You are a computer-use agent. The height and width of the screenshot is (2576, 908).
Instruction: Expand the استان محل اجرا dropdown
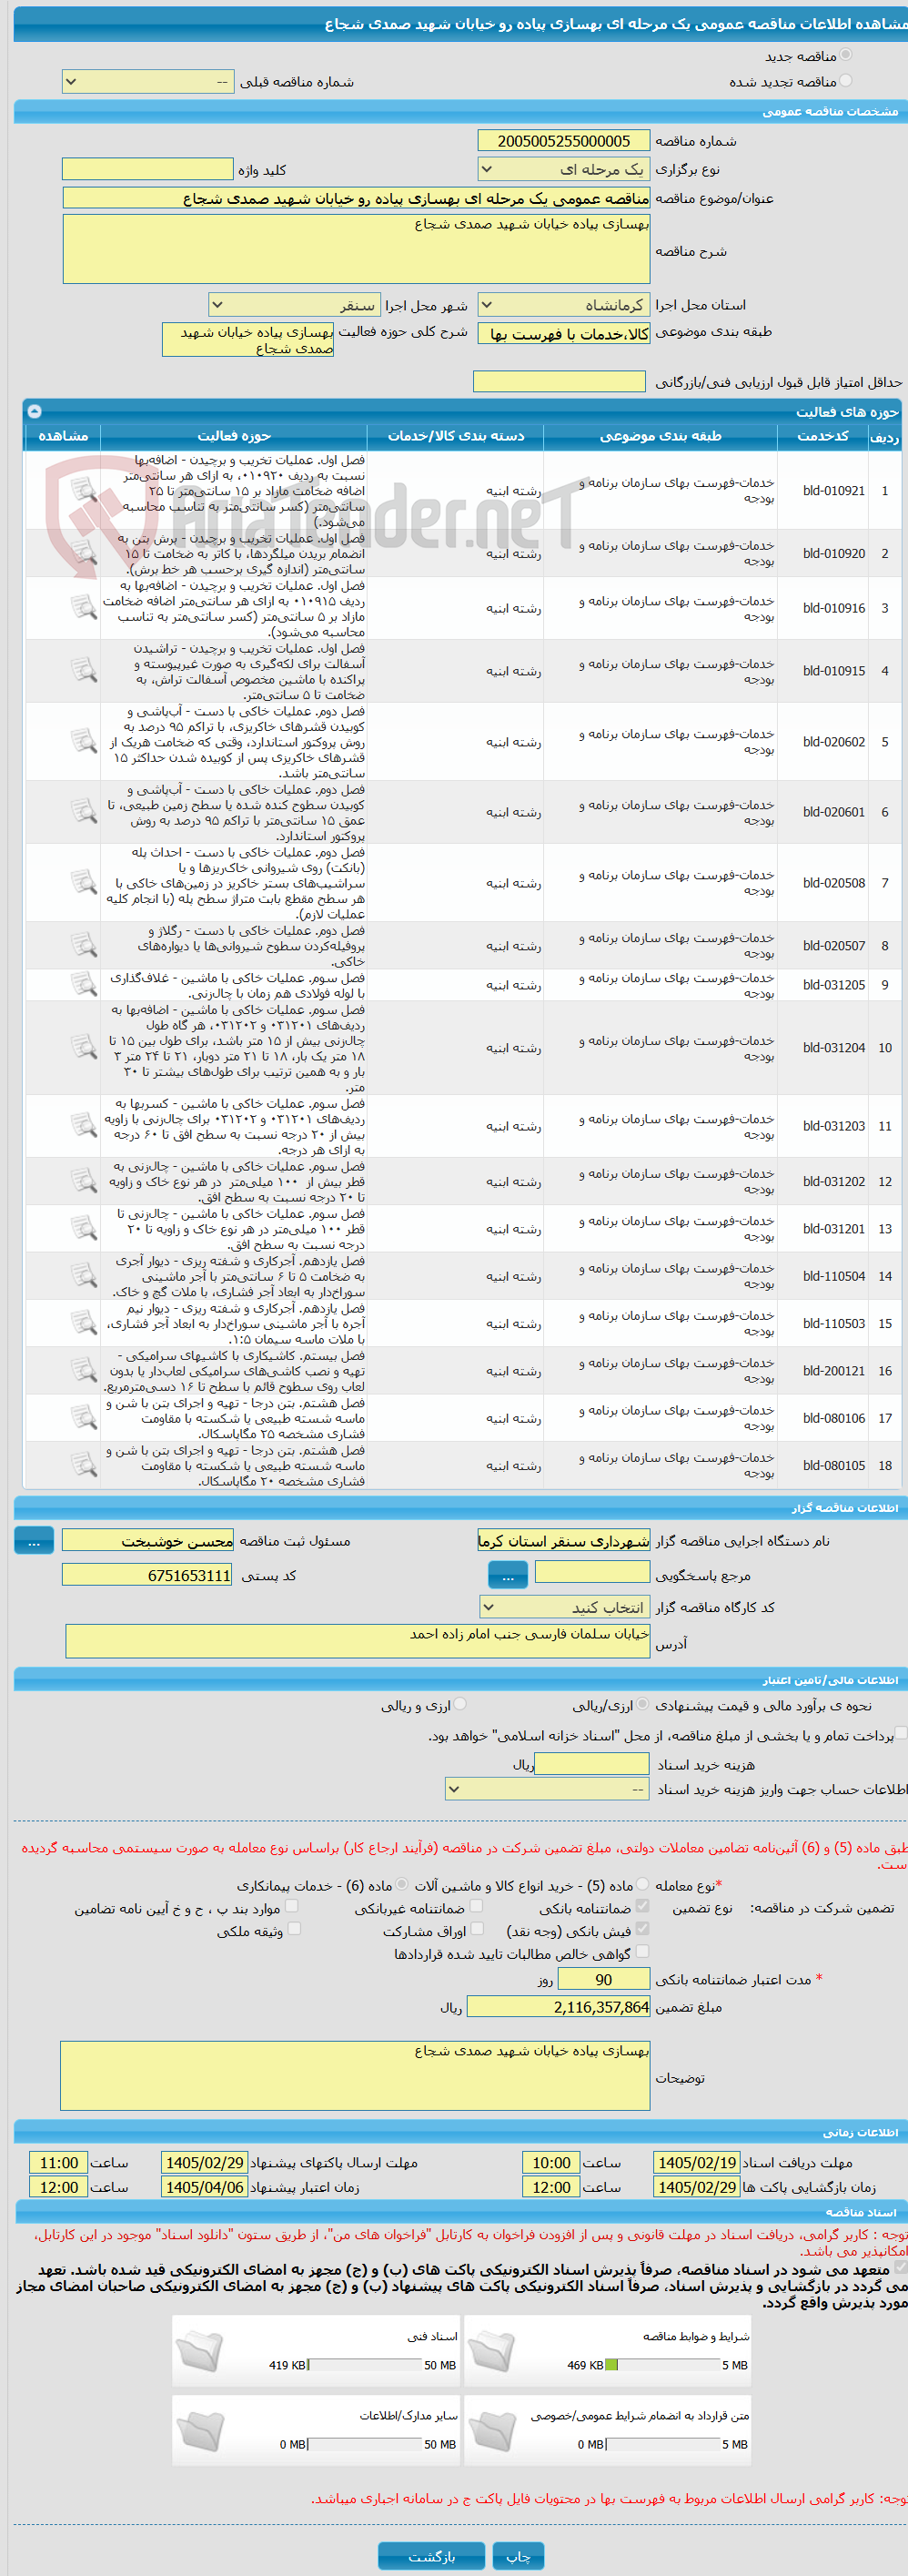point(564,305)
